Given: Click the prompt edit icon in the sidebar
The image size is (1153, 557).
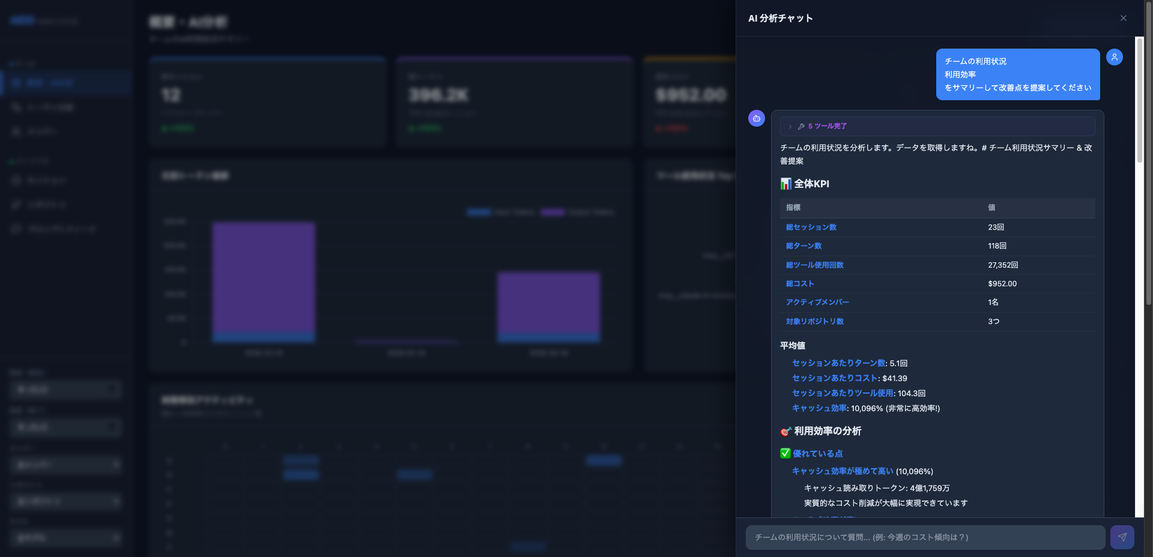Looking at the screenshot, I should [16, 204].
